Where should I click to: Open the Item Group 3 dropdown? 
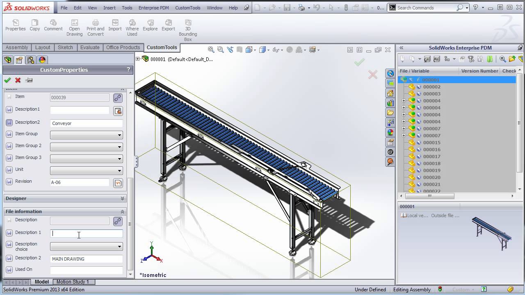point(86,159)
